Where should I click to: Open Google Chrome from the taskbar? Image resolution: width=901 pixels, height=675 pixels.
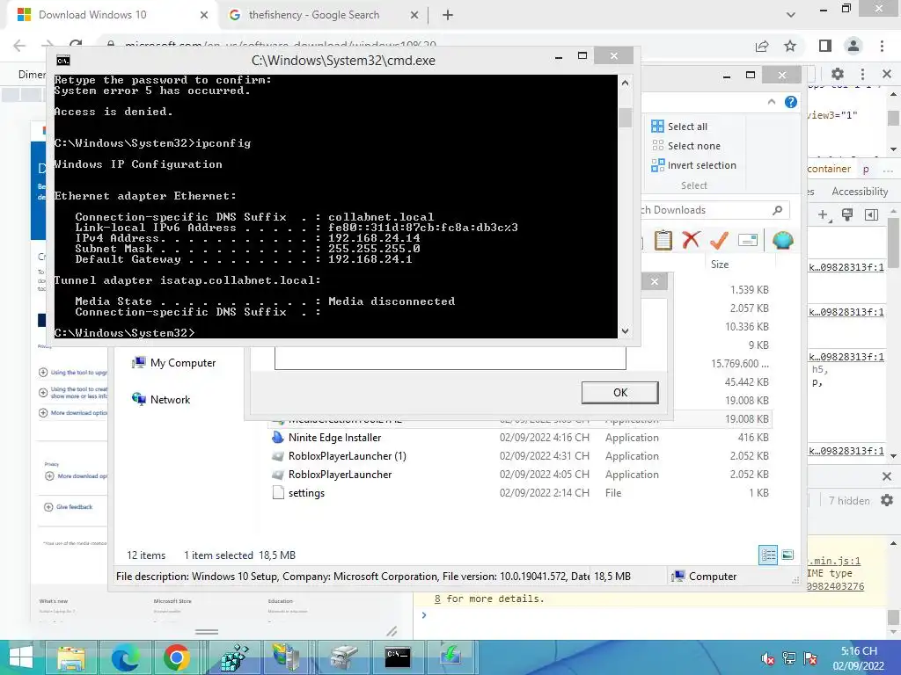click(x=177, y=657)
